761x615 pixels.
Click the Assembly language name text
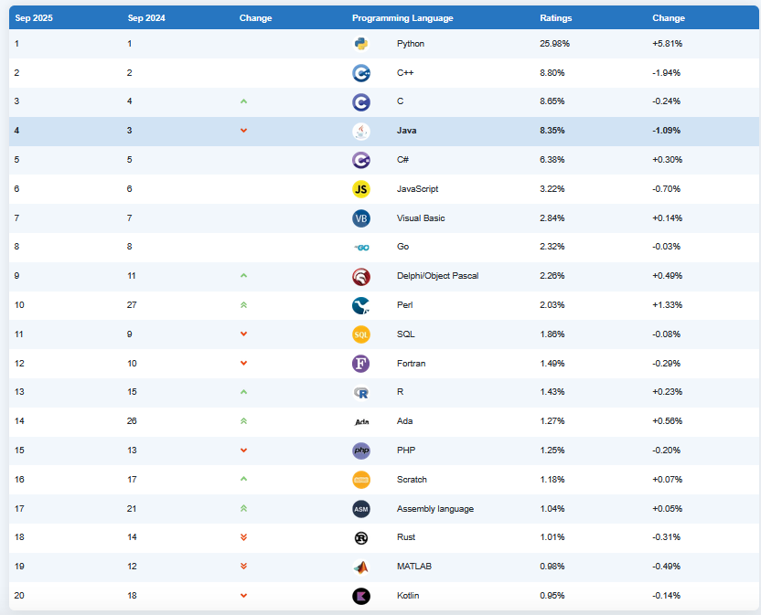click(434, 509)
